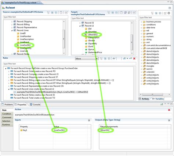Viewport: 174px width, 156px height.
Task: Collapse Record: LI in target tree
Action: click(80, 26)
